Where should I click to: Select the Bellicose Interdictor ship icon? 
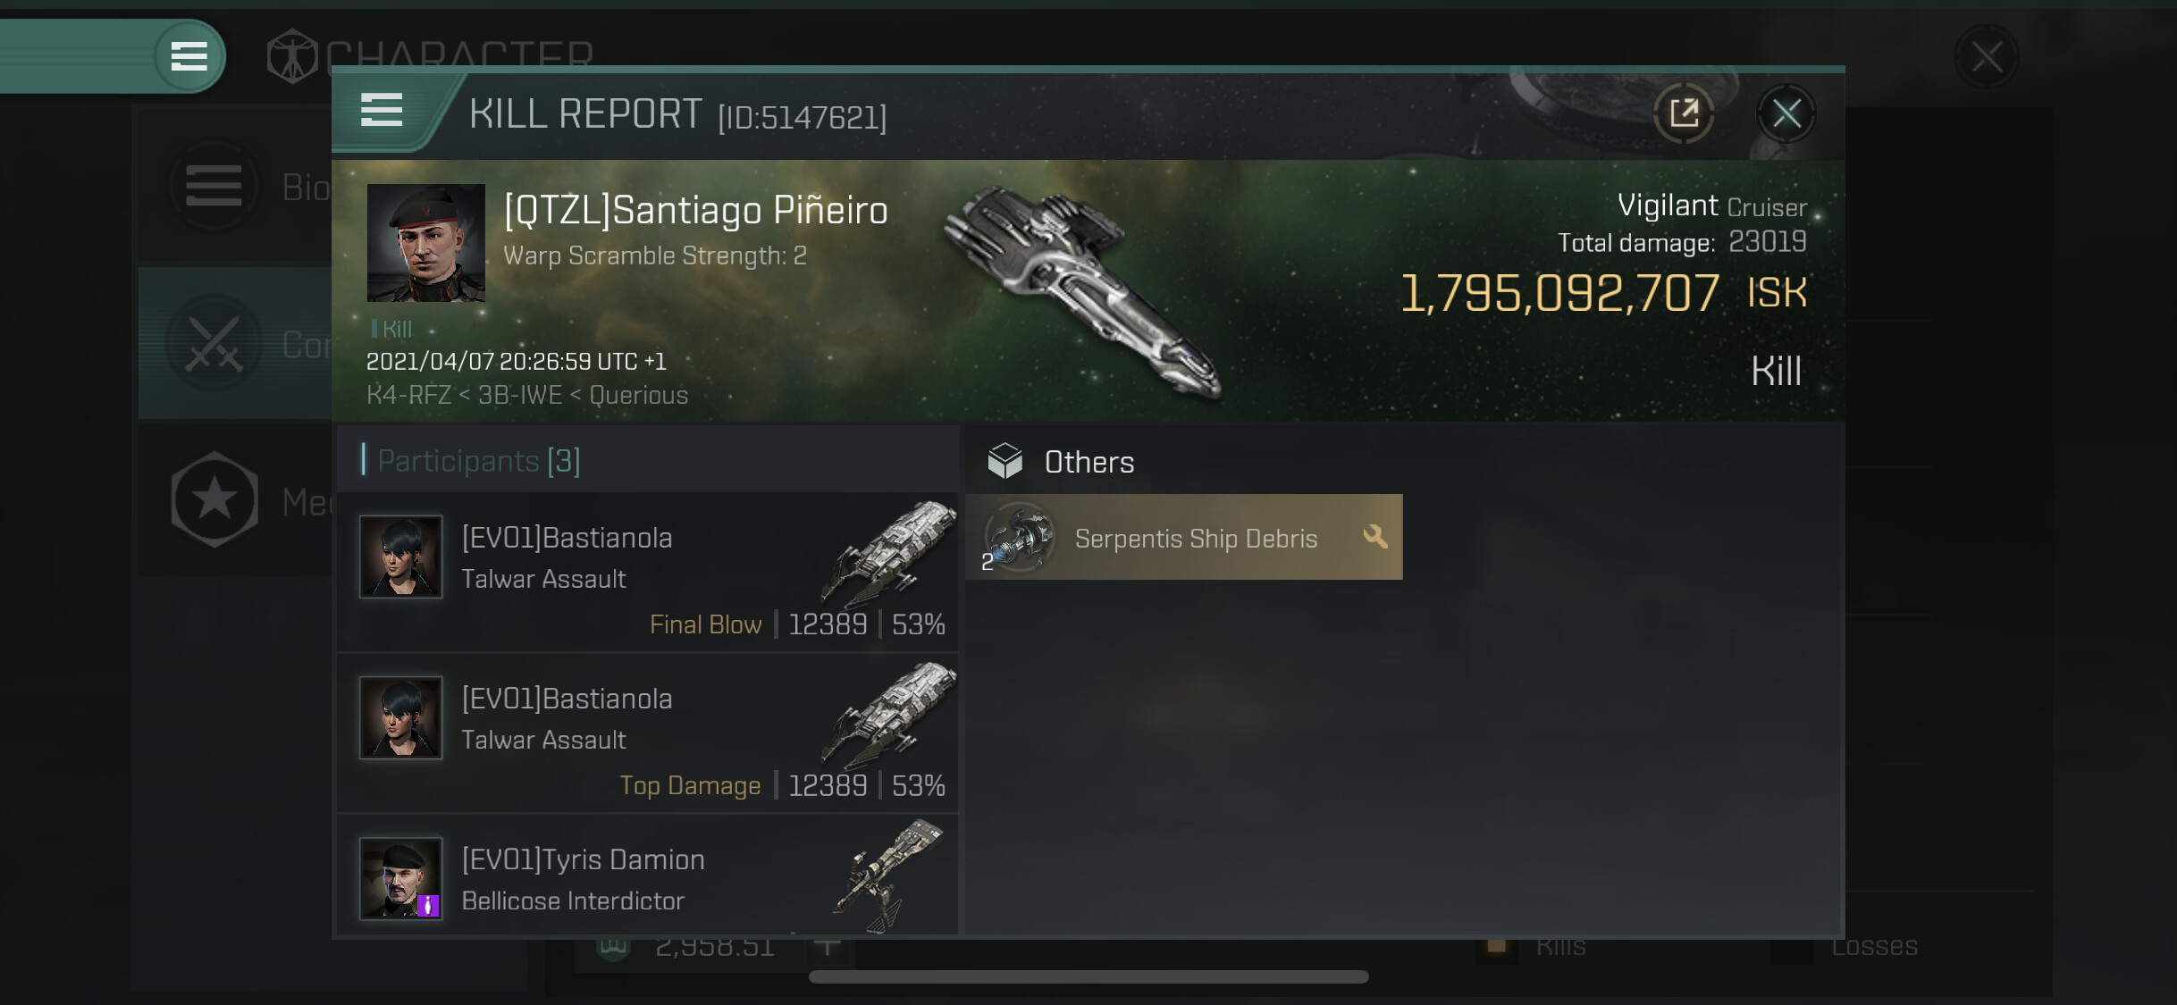(x=889, y=875)
